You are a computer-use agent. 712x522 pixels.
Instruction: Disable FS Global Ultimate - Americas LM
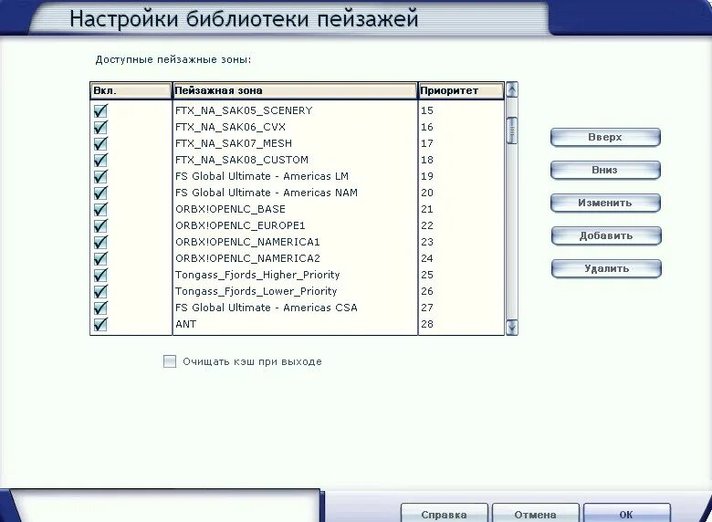coord(100,176)
